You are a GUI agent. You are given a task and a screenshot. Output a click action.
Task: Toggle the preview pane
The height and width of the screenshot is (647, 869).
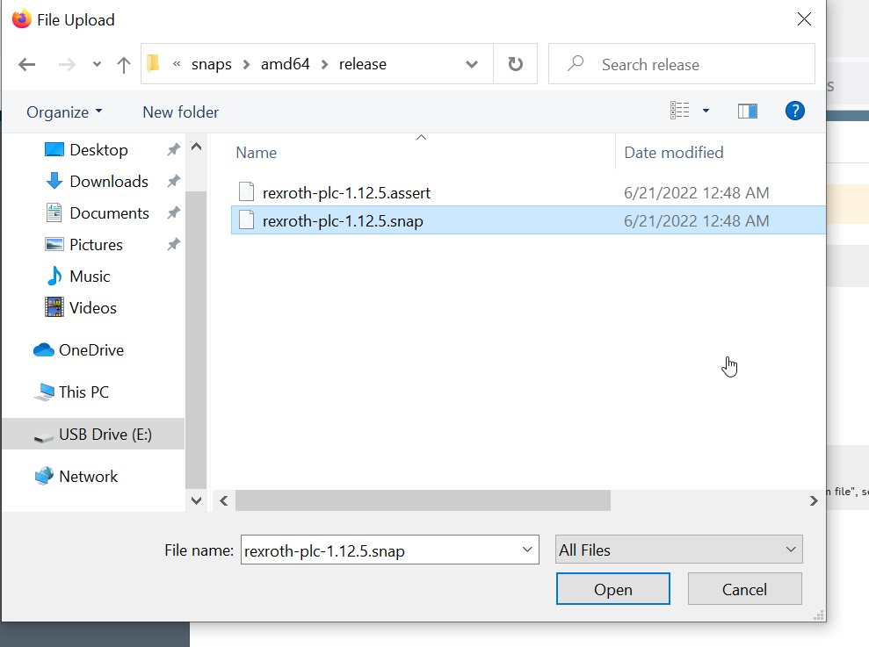pyautogui.click(x=748, y=111)
